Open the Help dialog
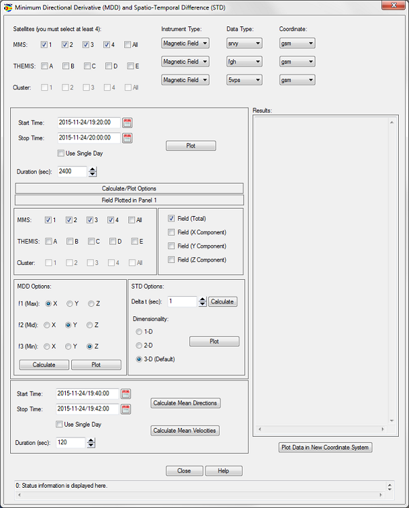Image resolution: width=409 pixels, height=508 pixels. (224, 471)
